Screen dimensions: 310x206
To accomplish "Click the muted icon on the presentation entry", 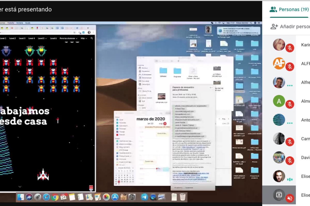I will (x=290, y=198).
